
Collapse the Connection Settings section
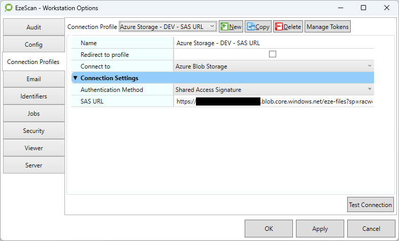pyautogui.click(x=76, y=78)
